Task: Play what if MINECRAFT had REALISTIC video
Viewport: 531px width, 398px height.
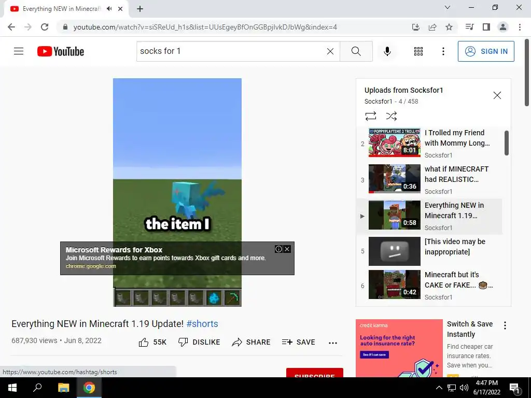Action: (x=394, y=179)
